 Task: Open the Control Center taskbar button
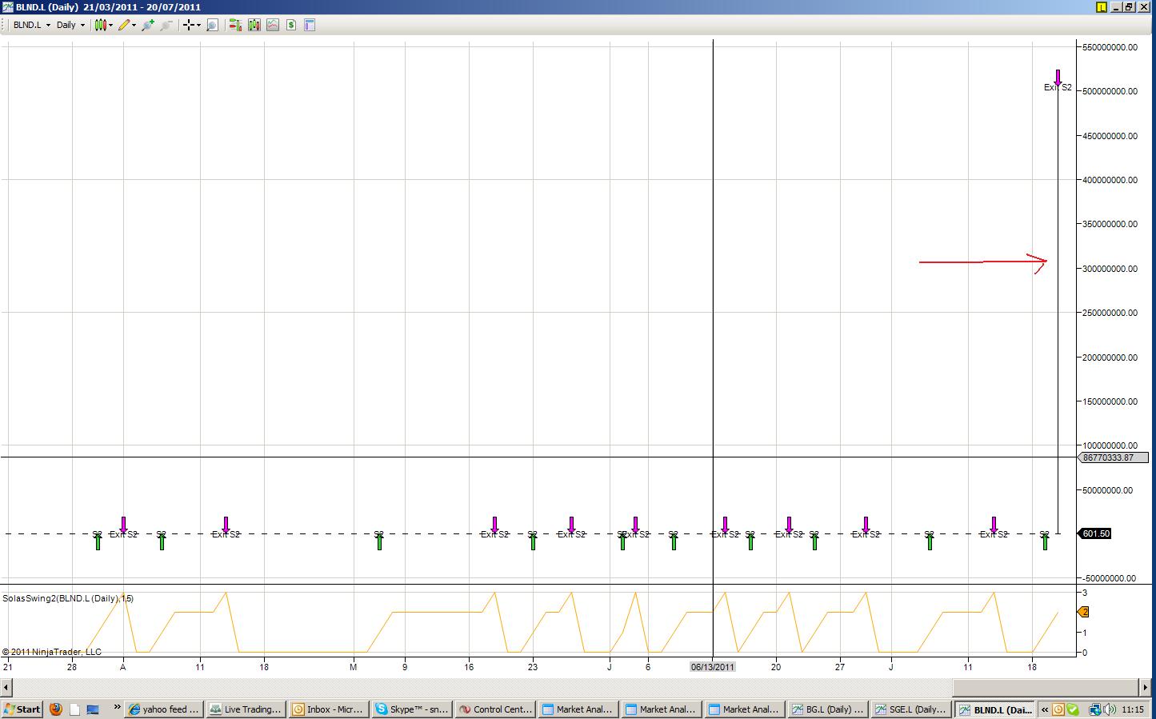click(x=494, y=709)
